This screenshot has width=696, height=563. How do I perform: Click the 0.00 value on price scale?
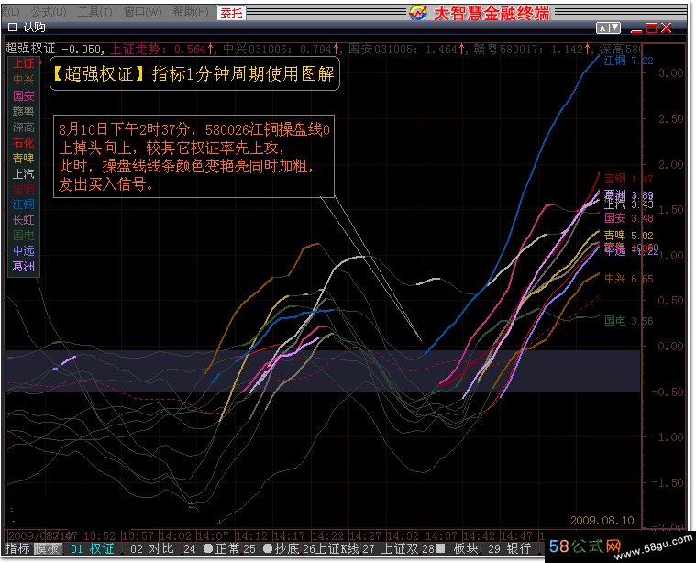[670, 347]
